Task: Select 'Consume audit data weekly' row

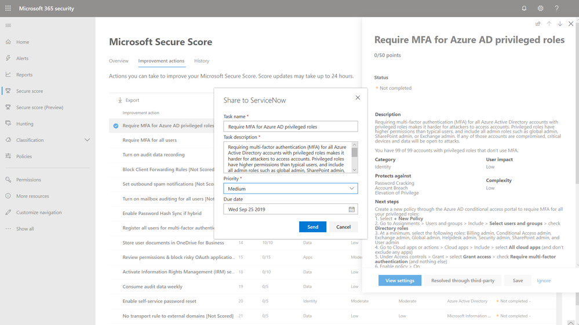Action: (152, 287)
